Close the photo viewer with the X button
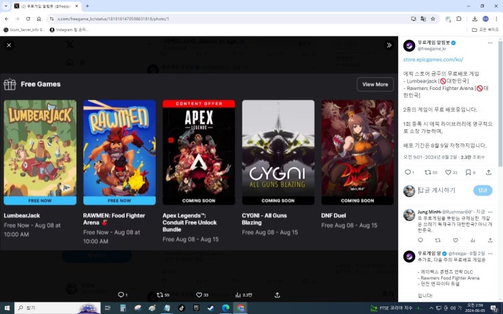The image size is (503, 314). click(9, 45)
